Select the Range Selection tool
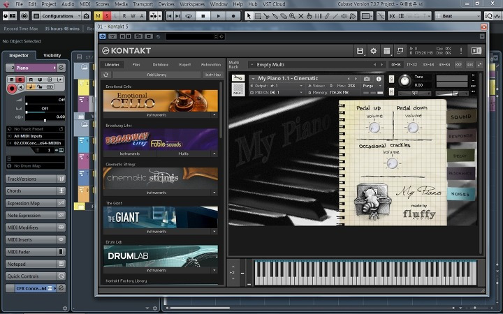Screen dimensions: 503x314 [258, 16]
